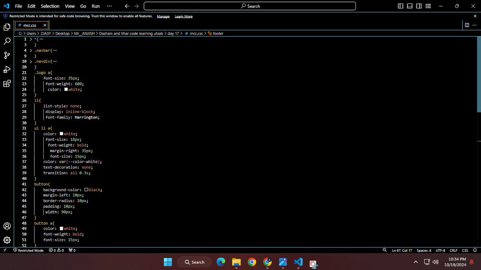Viewport: 481px width, 270px height.
Task: Close the Restricted Mode banner
Action: coord(475,16)
